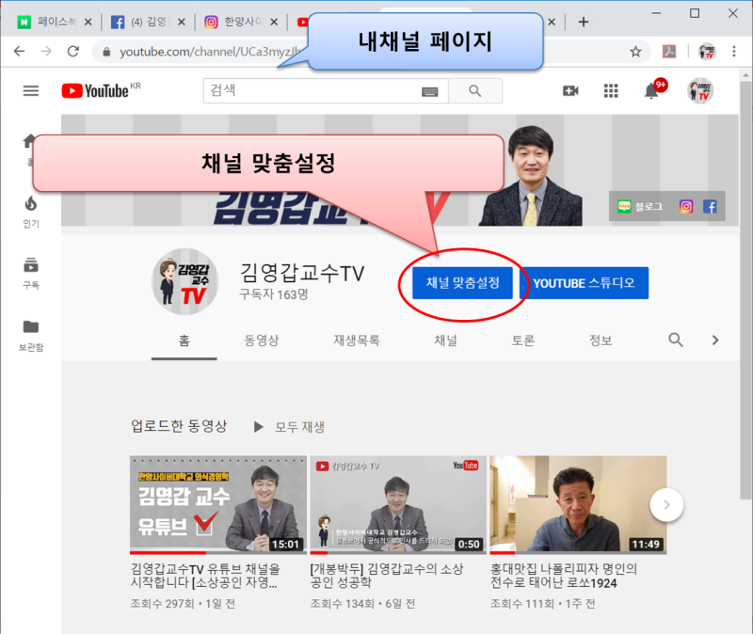753x634 pixels.
Task: Open the Instagram link on banner
Action: 686,206
